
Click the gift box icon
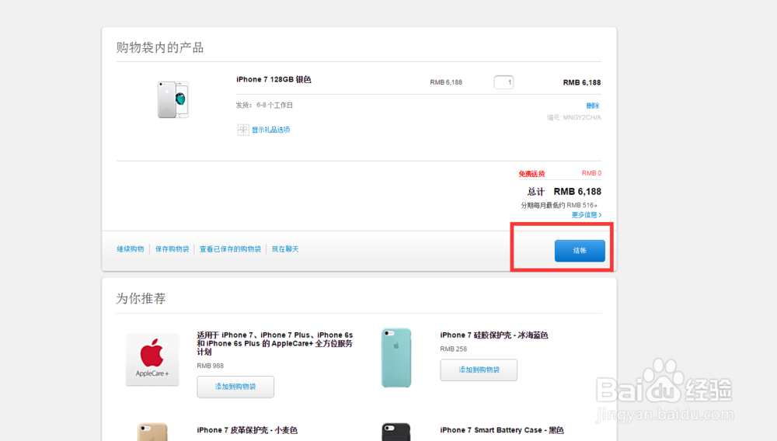(x=242, y=130)
